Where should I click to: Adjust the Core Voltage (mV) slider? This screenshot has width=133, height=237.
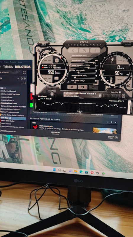(83, 57)
